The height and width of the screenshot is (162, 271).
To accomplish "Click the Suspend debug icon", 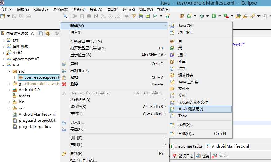I will (82, 16).
